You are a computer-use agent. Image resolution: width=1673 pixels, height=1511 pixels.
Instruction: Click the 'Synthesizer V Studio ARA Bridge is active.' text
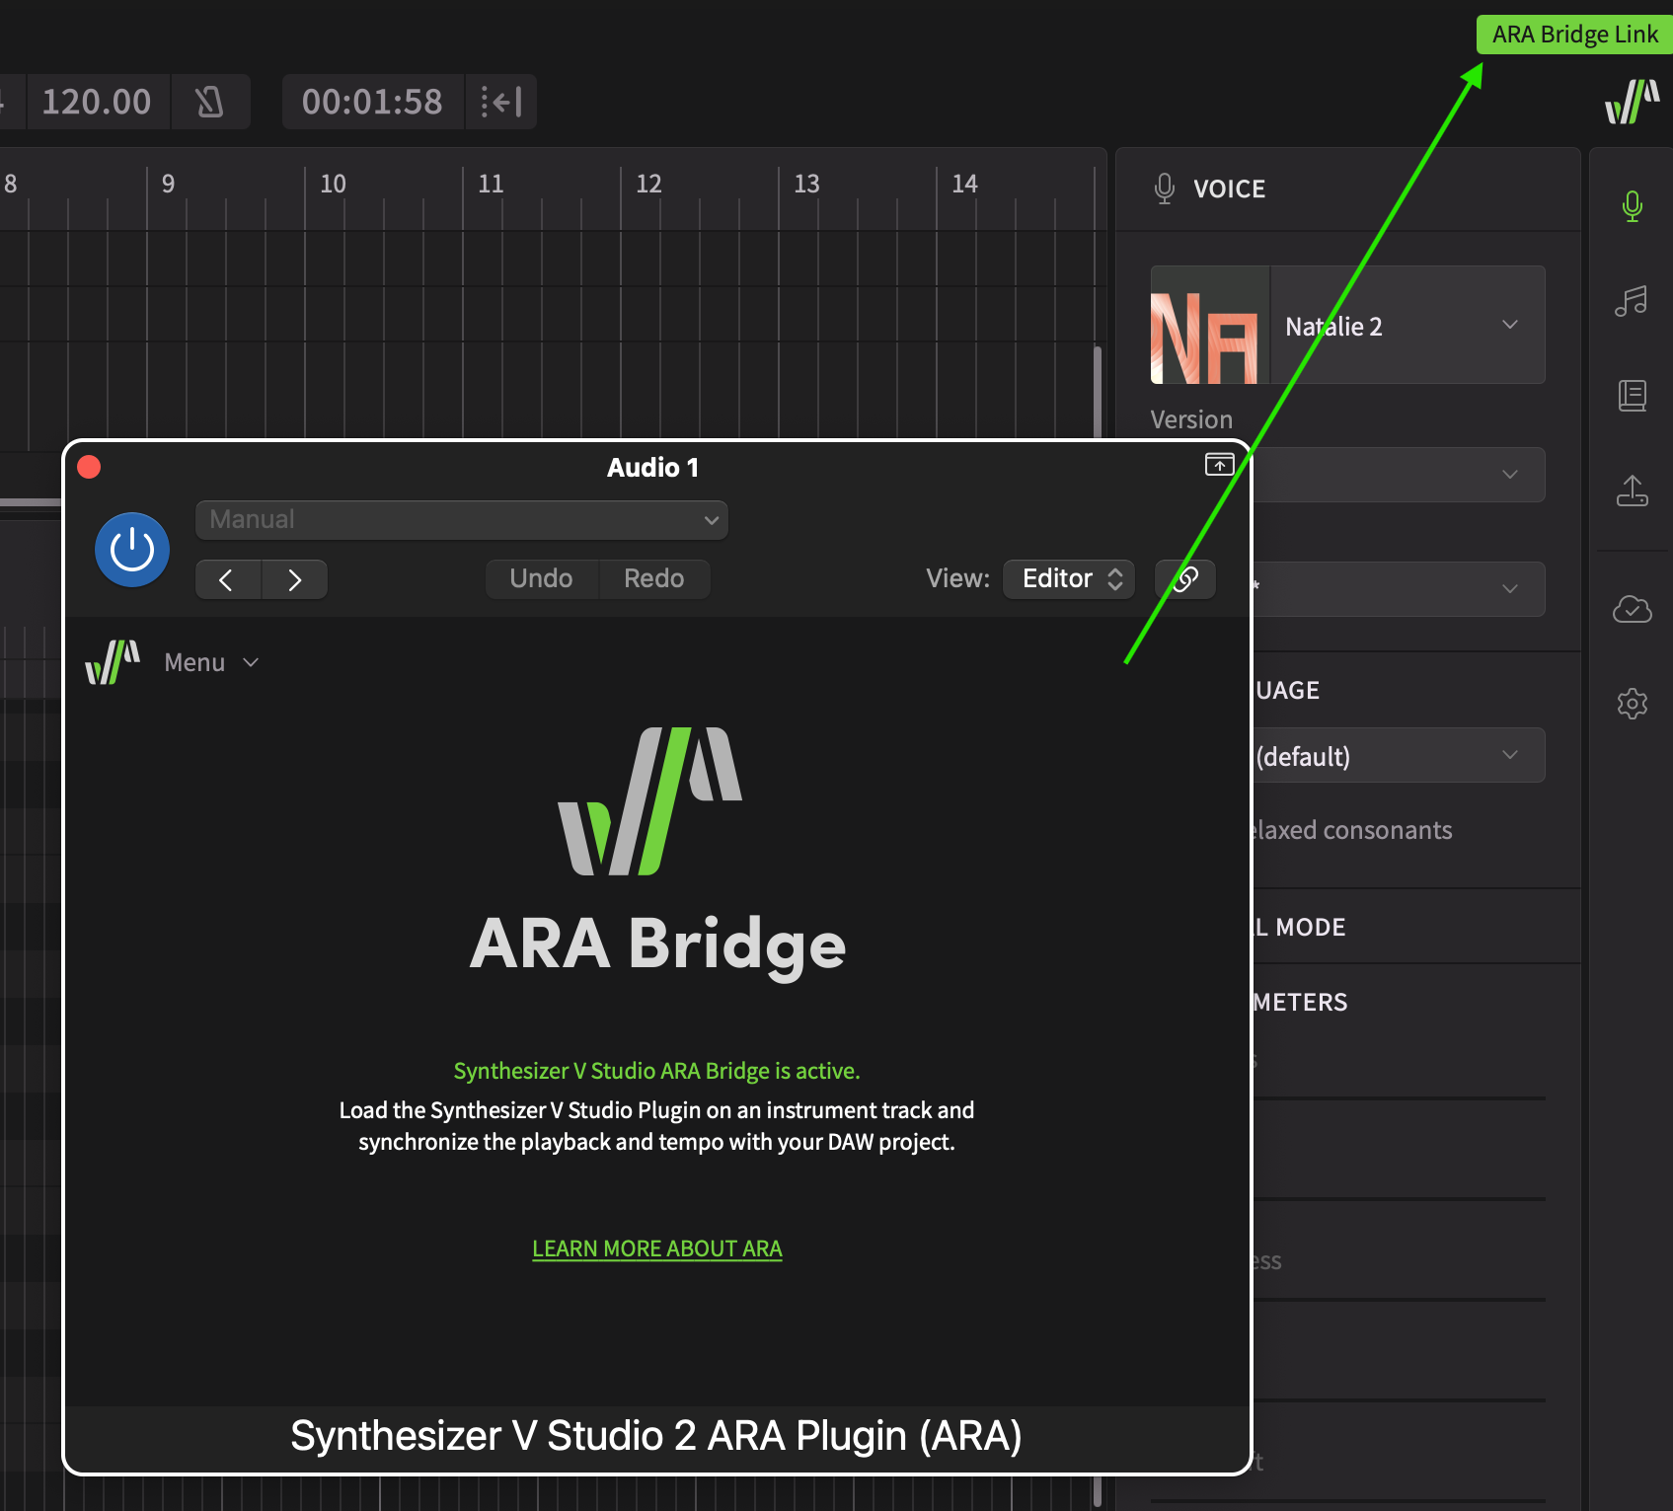tap(656, 1071)
